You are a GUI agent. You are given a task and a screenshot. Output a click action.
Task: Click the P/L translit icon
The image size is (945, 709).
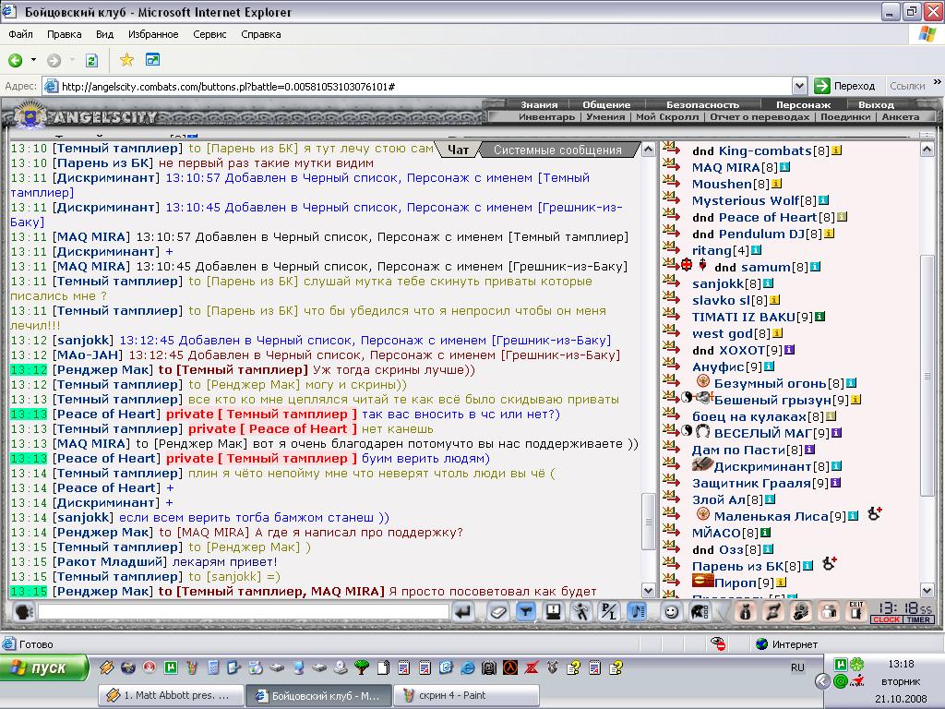coord(609,612)
